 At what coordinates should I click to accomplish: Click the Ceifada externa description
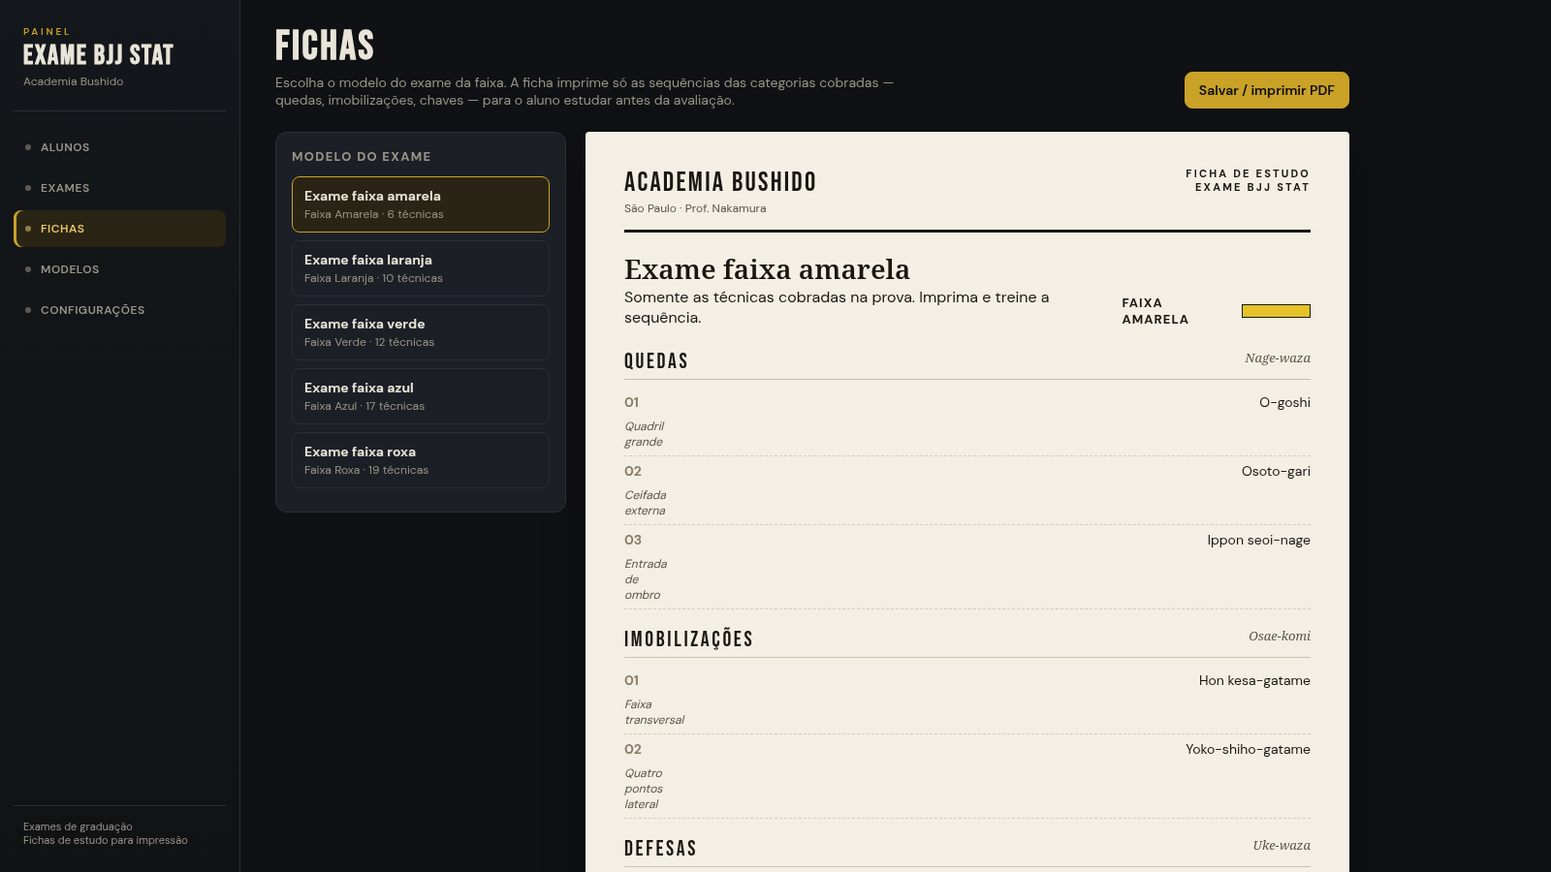pos(646,503)
